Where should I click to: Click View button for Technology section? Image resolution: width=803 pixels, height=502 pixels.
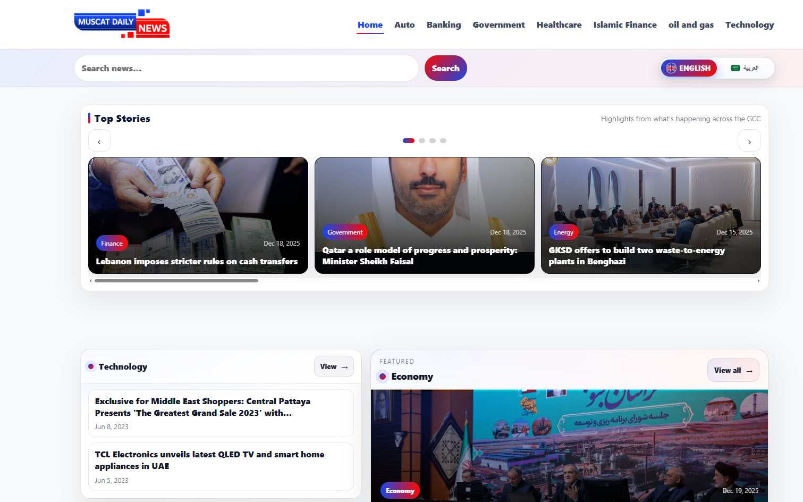[334, 367]
